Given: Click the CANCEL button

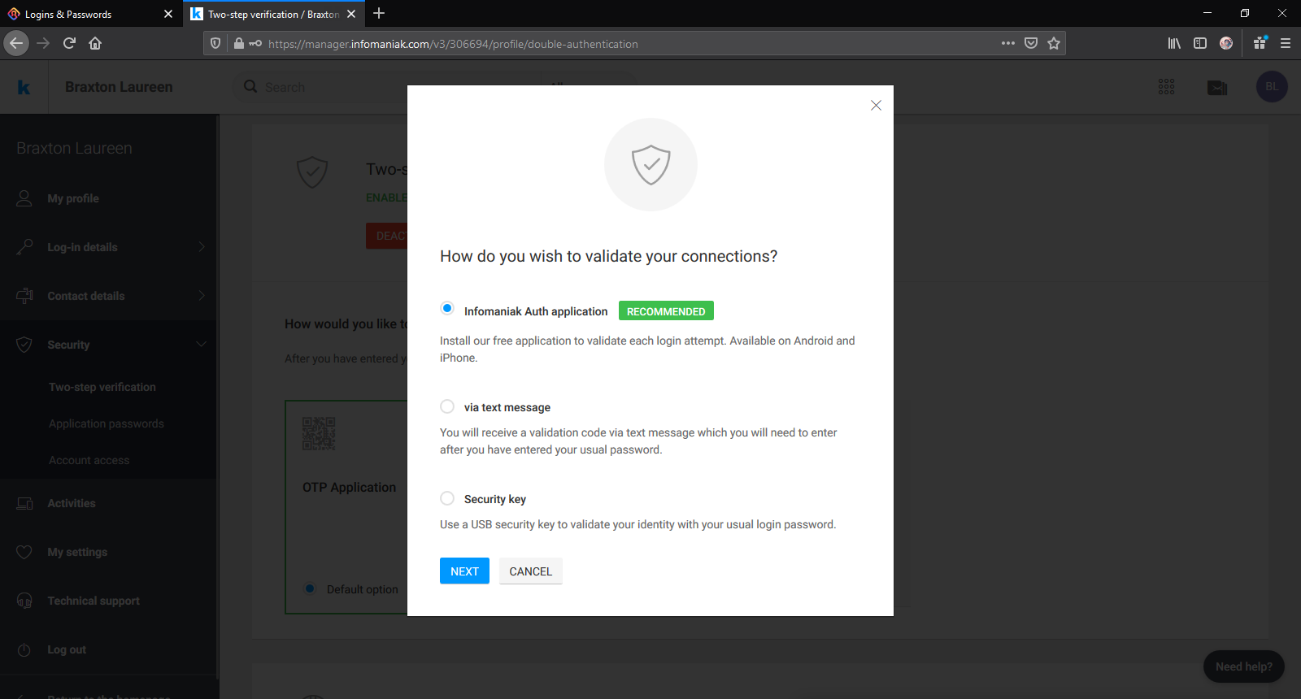Looking at the screenshot, I should tap(530, 571).
